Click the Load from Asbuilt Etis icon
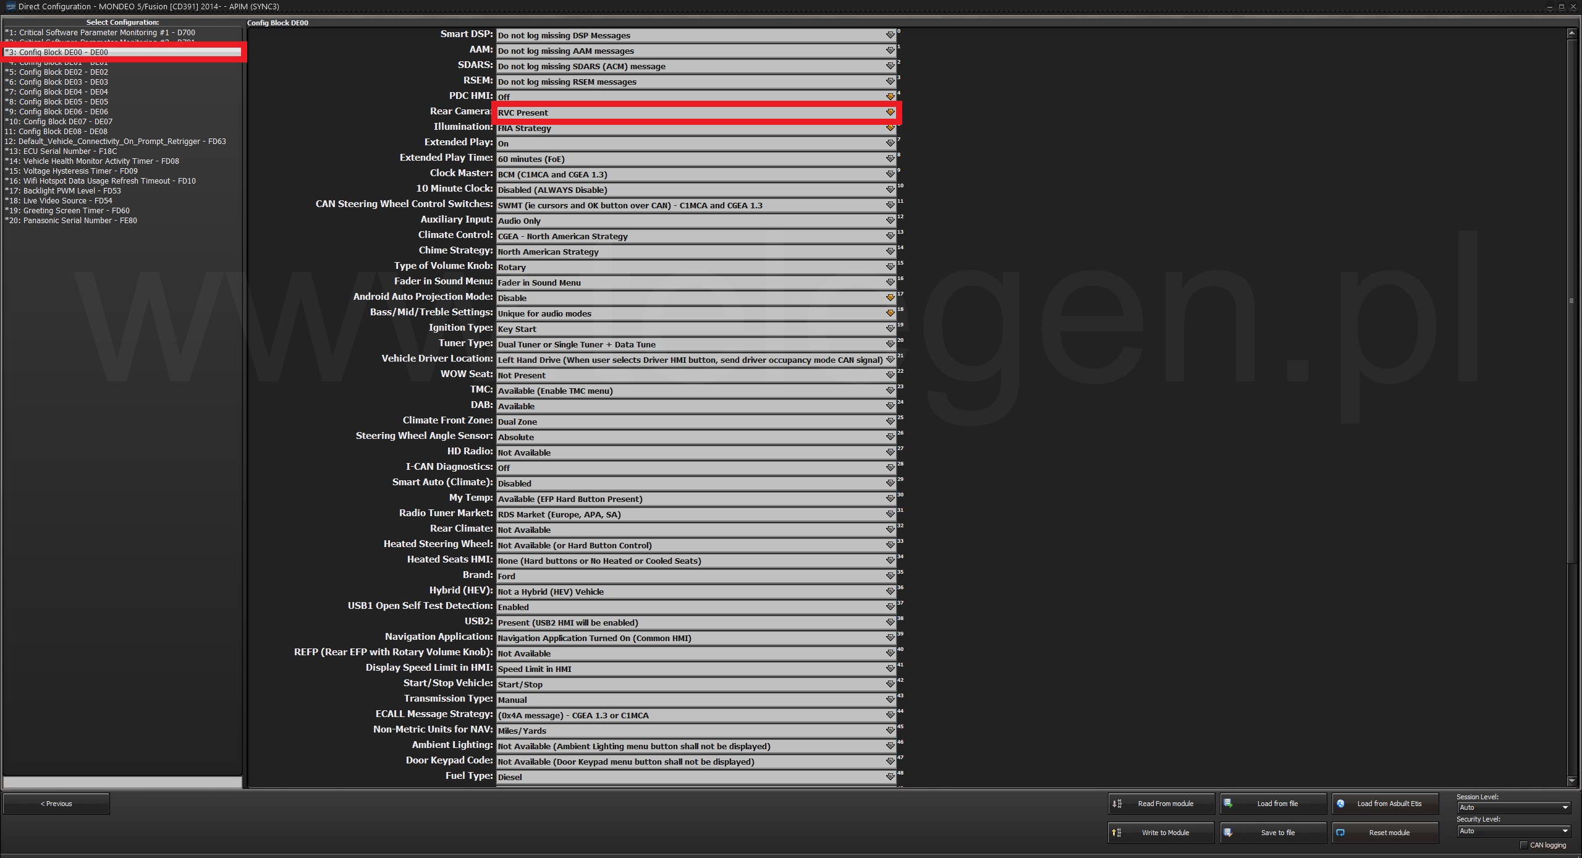1582x858 pixels. tap(1340, 804)
